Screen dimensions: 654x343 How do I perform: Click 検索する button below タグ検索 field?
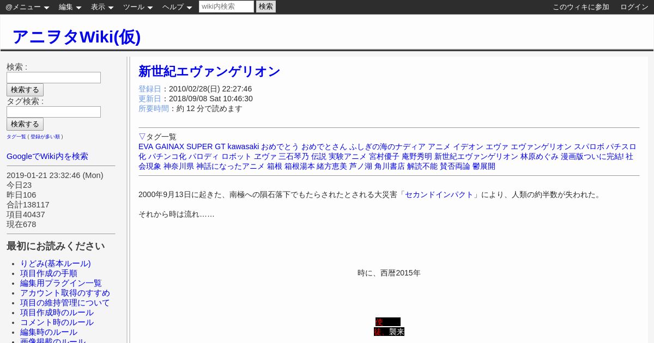25,124
